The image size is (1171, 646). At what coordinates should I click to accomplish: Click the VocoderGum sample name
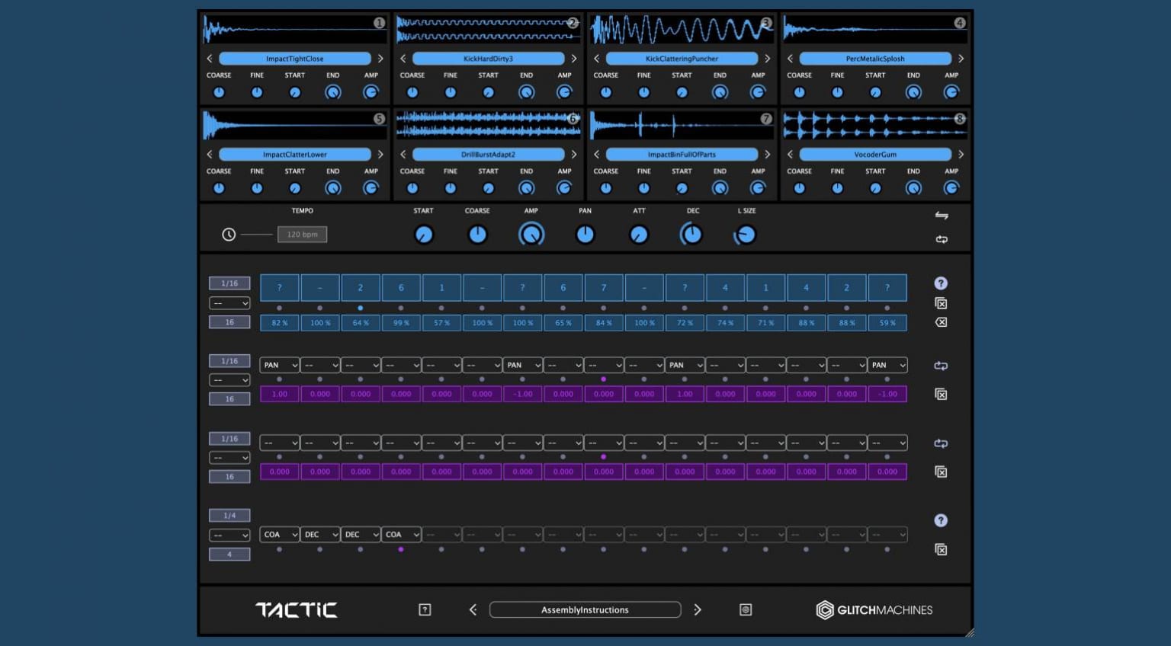point(875,155)
